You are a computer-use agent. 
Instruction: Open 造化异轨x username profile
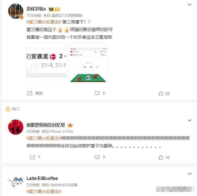click(36, 9)
